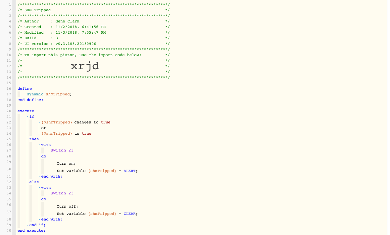Click the 'Turn off;' action
This screenshot has width=390, height=235.
(68, 207)
